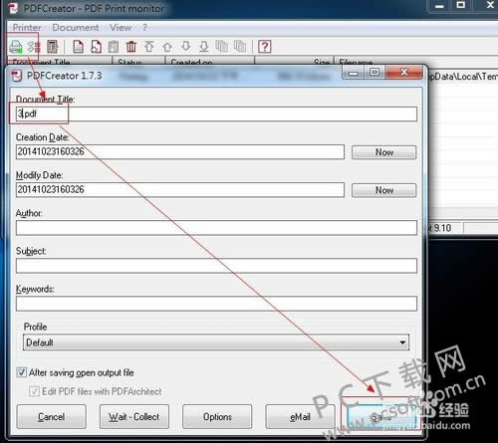
Task: Open the Document menu
Action: click(76, 28)
